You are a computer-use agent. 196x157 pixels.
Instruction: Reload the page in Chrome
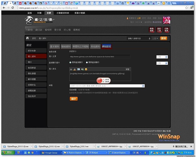click(x=13, y=8)
